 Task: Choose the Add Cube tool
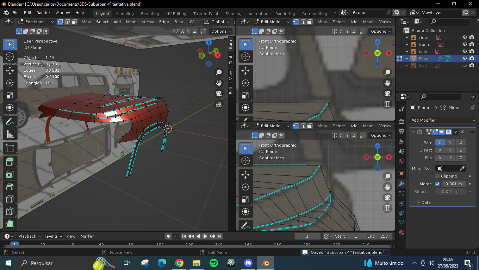coord(10,148)
